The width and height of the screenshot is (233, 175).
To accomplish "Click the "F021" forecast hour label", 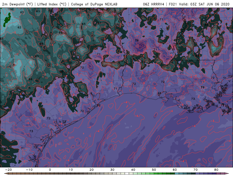I will click(173, 4).
